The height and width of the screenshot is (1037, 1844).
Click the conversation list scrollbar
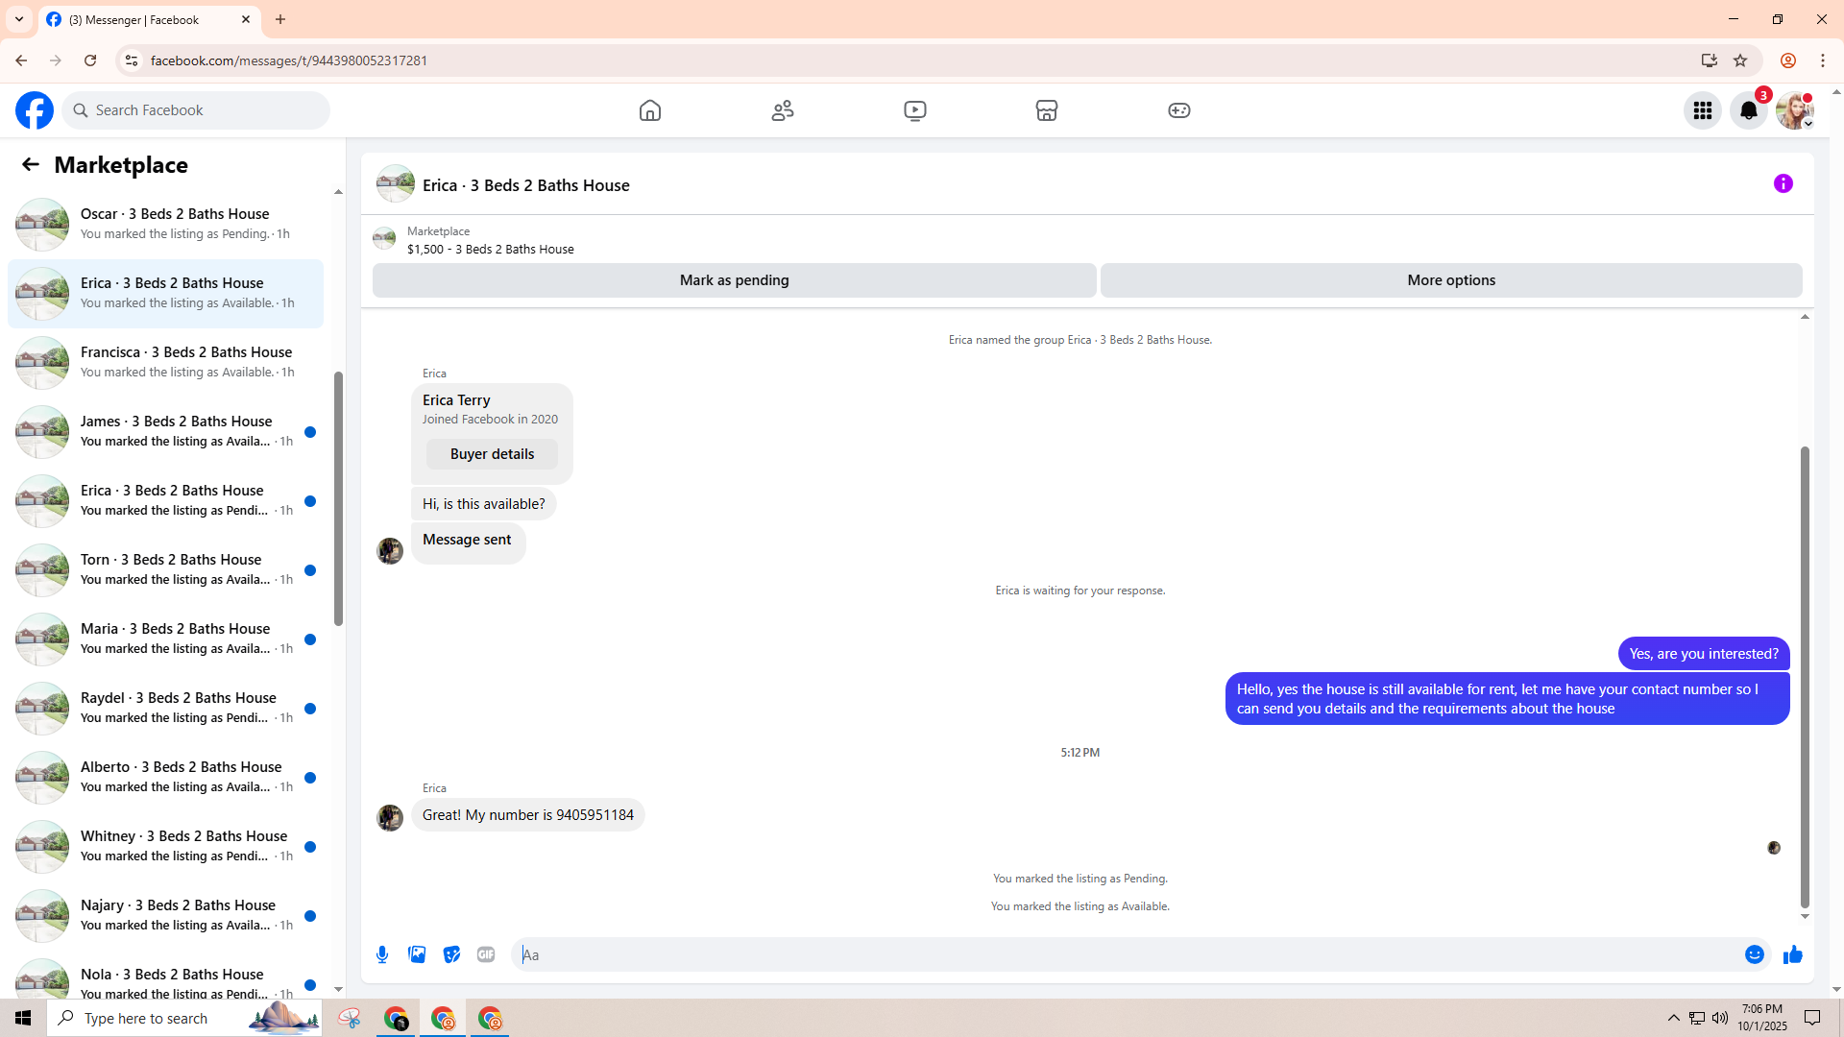338,499
